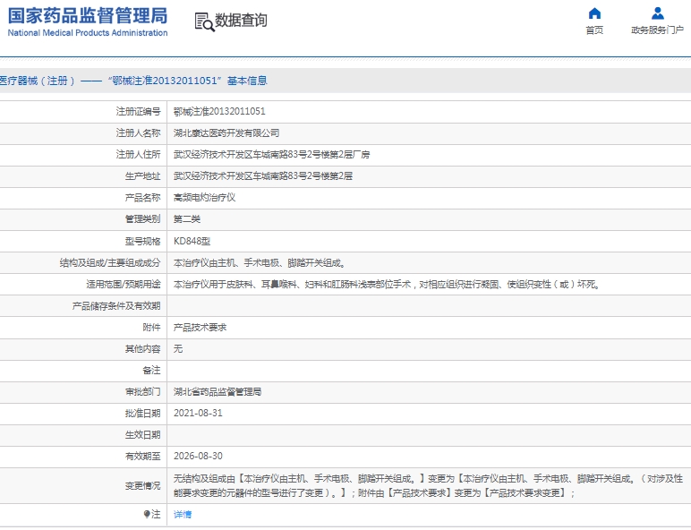The width and height of the screenshot is (691, 530).
Task: Click the 管理类别 label
Action: 143,219
